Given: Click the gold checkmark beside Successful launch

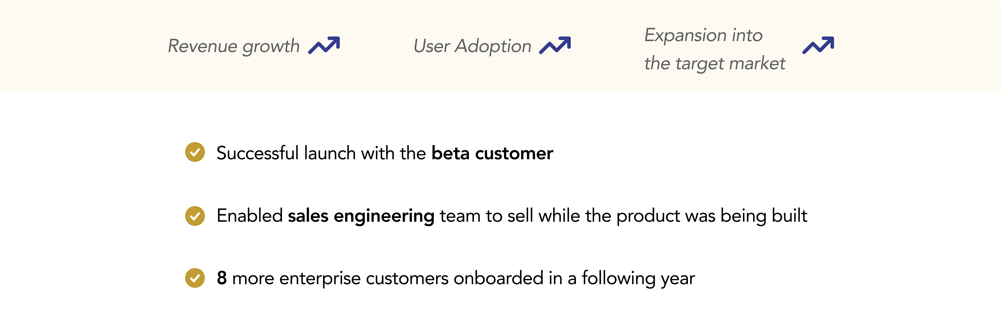Looking at the screenshot, I should click(195, 152).
